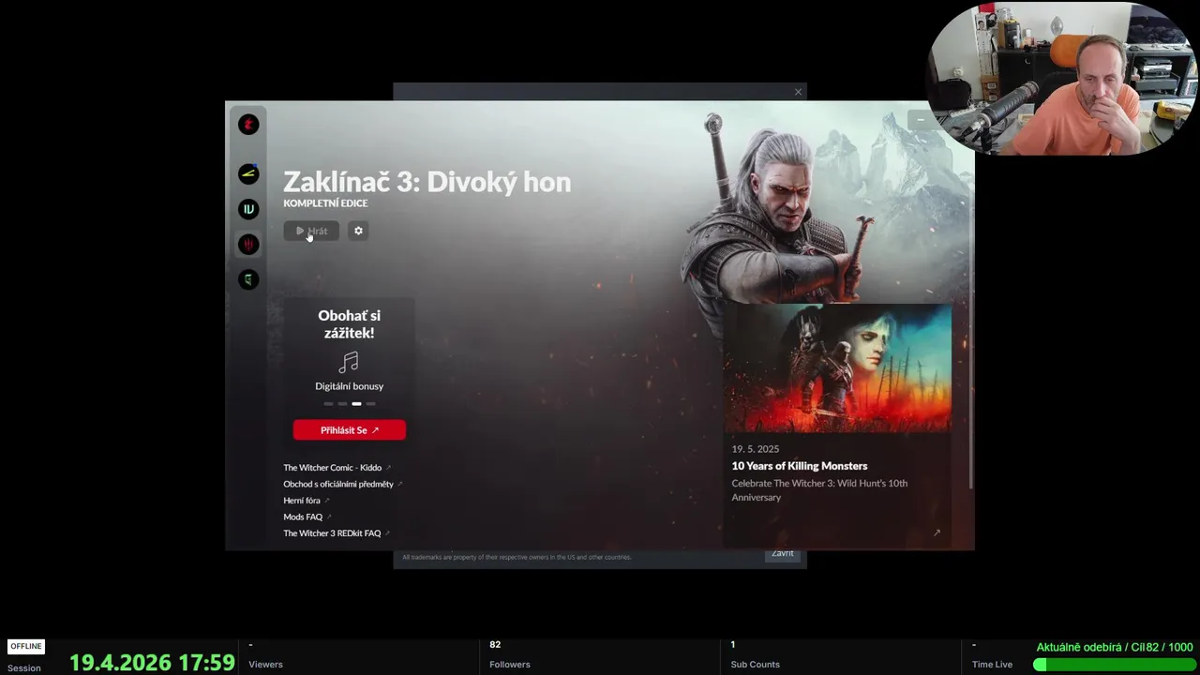Click the music note Digitální bonusy icon

click(349, 363)
